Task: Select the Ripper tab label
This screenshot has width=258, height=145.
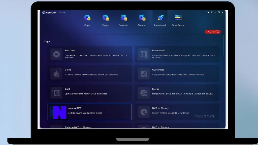Action: click(x=105, y=25)
